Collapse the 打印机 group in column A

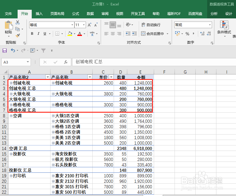(x=11, y=176)
